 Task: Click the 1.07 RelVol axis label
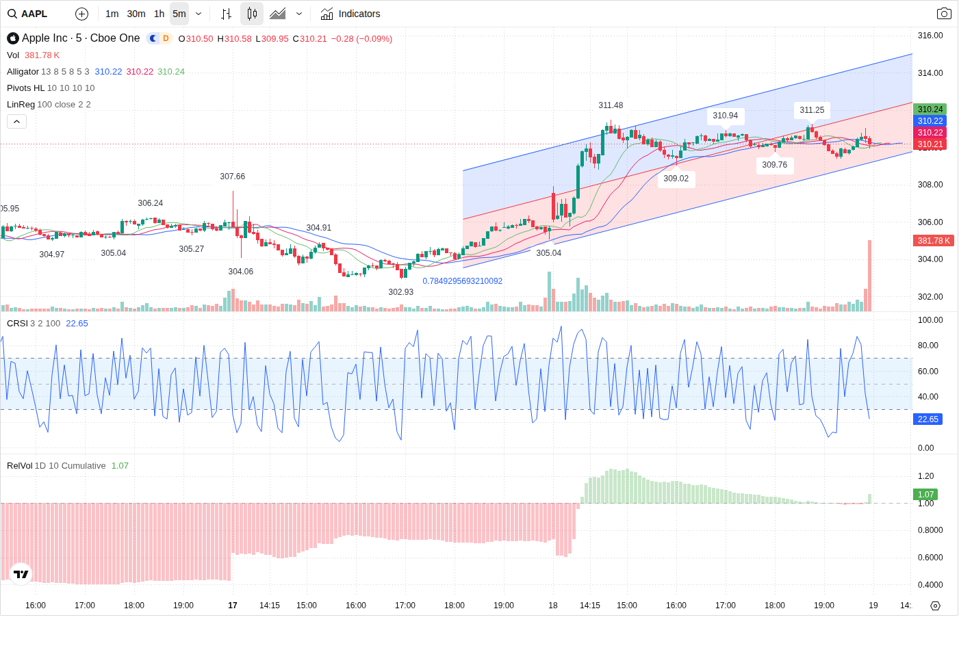tap(925, 495)
